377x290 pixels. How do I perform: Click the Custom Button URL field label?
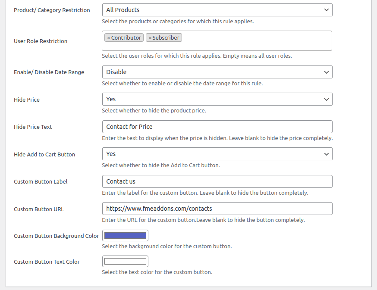pos(39,209)
